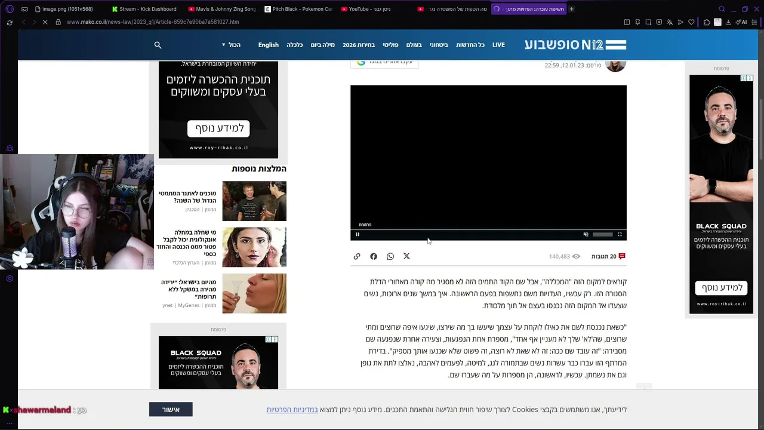This screenshot has width=764, height=430.
Task: Seek along the video progress bar
Action: 488,229
